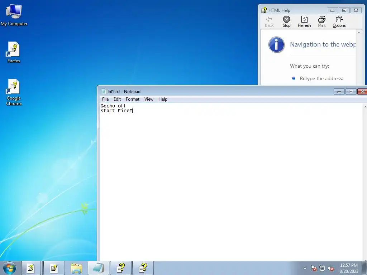This screenshot has width=367, height=275.
Task: Click Back arrow in HTML Help toolbar
Action: [x=269, y=22]
